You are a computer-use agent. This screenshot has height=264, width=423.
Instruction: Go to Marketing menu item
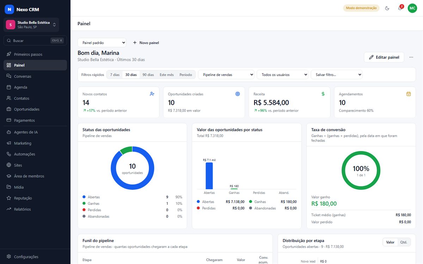(x=35, y=143)
